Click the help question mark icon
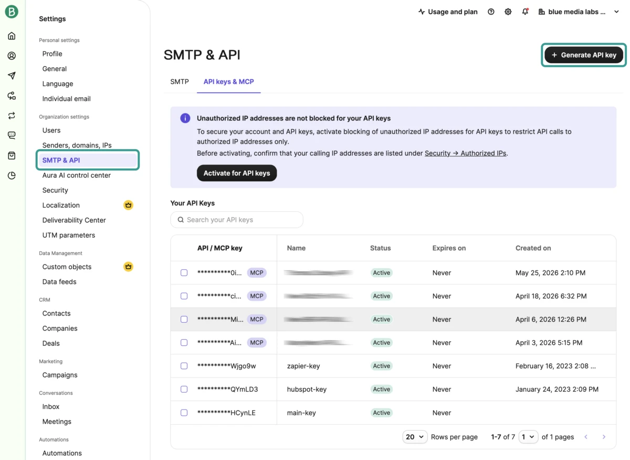The width and height of the screenshot is (630, 460). click(491, 12)
